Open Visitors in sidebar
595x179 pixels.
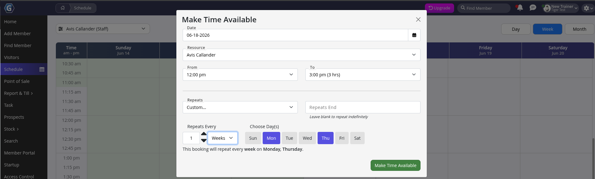click(x=12, y=57)
